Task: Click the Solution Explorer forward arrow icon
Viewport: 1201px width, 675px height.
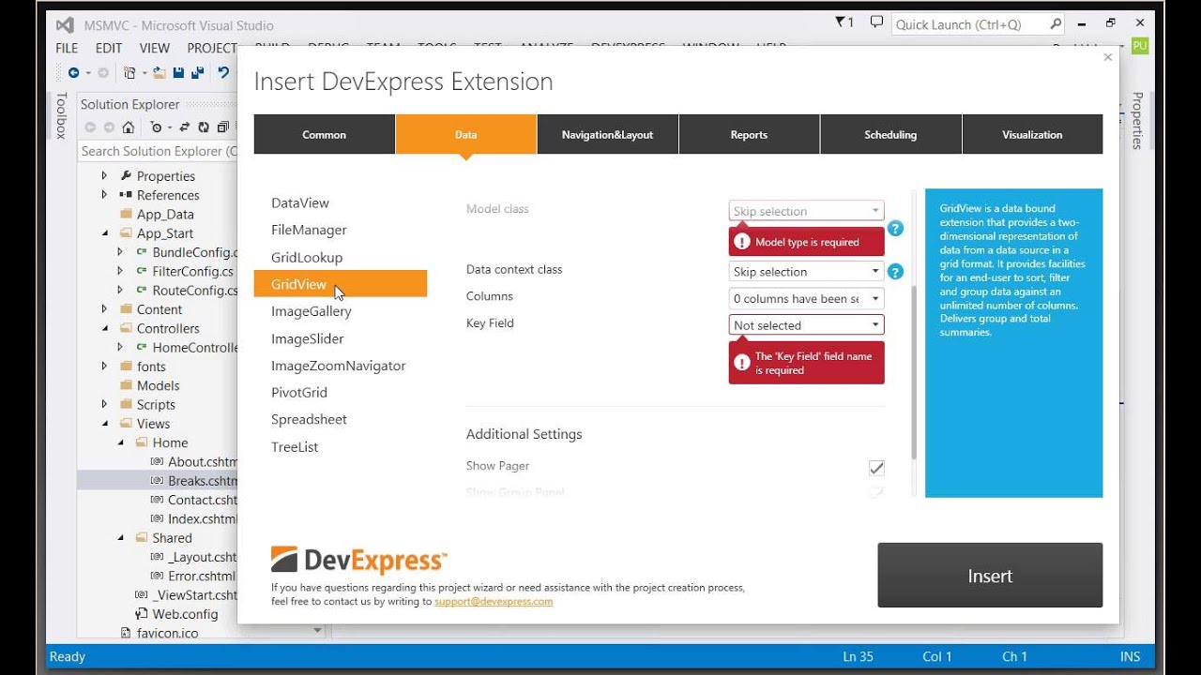Action: click(x=109, y=127)
